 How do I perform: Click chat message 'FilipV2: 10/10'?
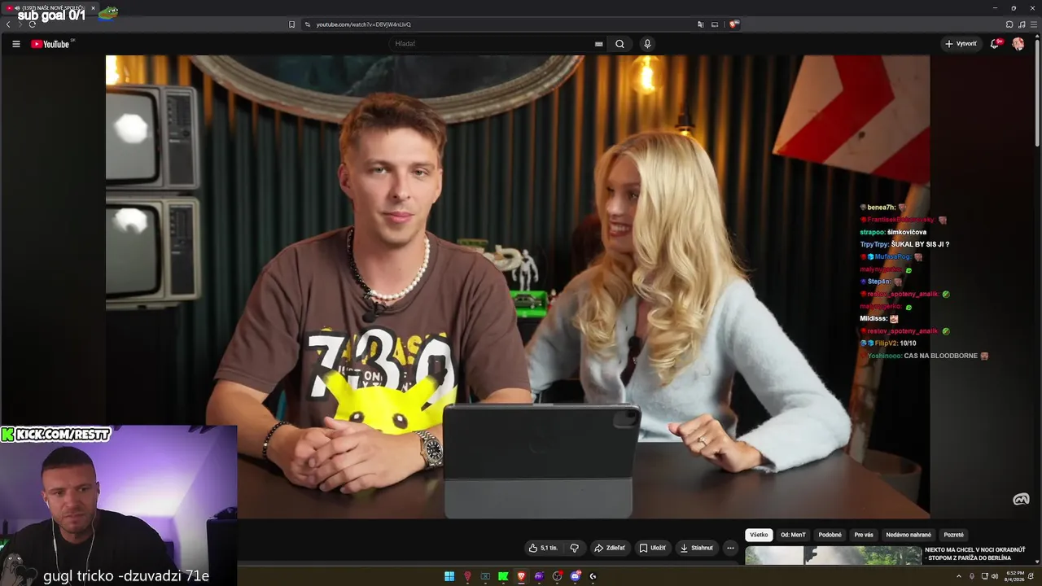[x=888, y=343]
